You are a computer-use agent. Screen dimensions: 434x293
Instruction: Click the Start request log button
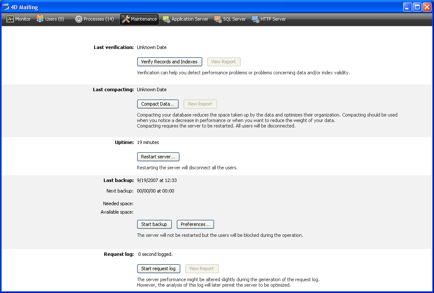point(158,269)
